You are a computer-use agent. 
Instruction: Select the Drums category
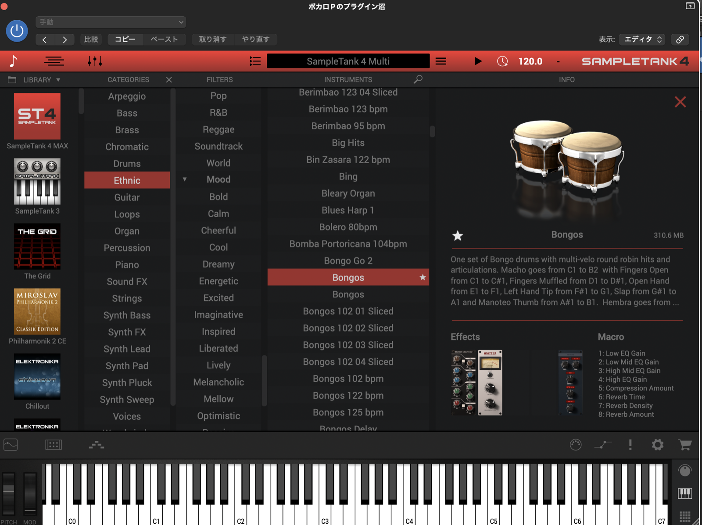127,164
